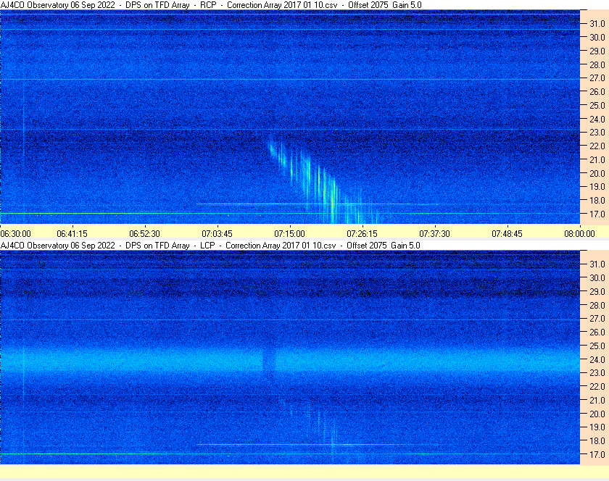Select 17.0 on the LCP frequency scale
Screen dimensions: 609x481
pyautogui.click(x=597, y=454)
